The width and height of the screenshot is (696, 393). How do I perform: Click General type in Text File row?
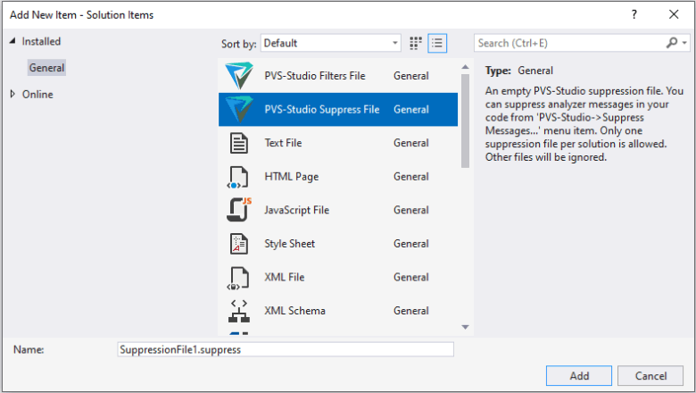click(x=411, y=143)
